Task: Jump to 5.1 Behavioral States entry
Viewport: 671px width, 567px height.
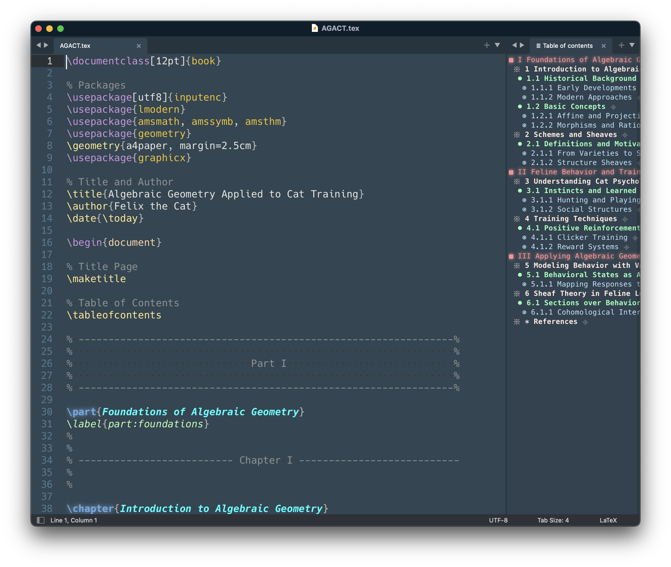Action: [x=583, y=275]
